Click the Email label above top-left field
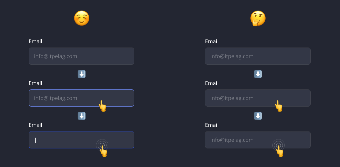Viewport: 340px width, 167px height. (35, 41)
